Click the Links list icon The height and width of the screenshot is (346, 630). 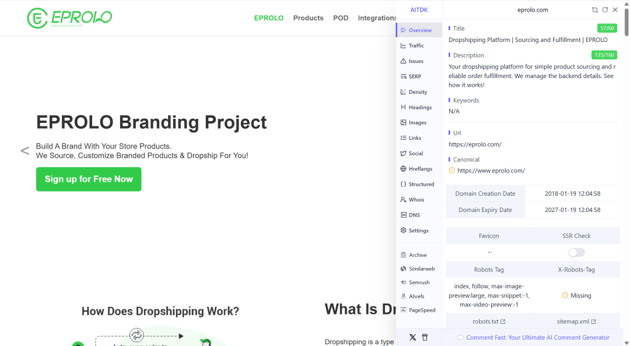(404, 137)
